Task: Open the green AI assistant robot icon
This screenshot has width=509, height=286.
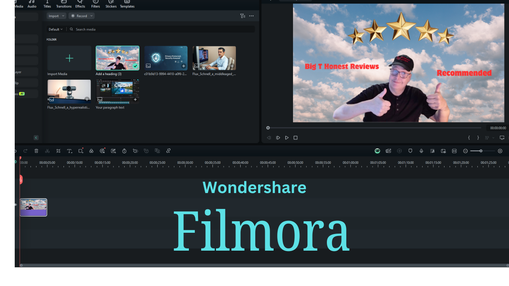Action: [377, 151]
